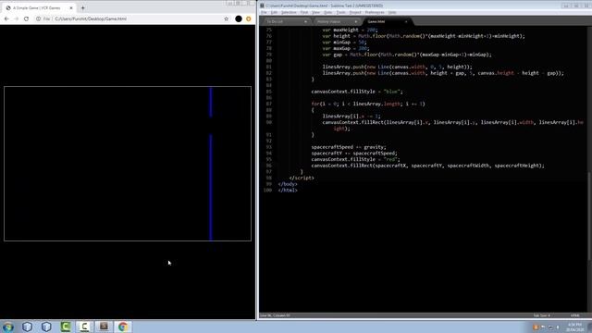Close the Game.html editor tab

406,21
